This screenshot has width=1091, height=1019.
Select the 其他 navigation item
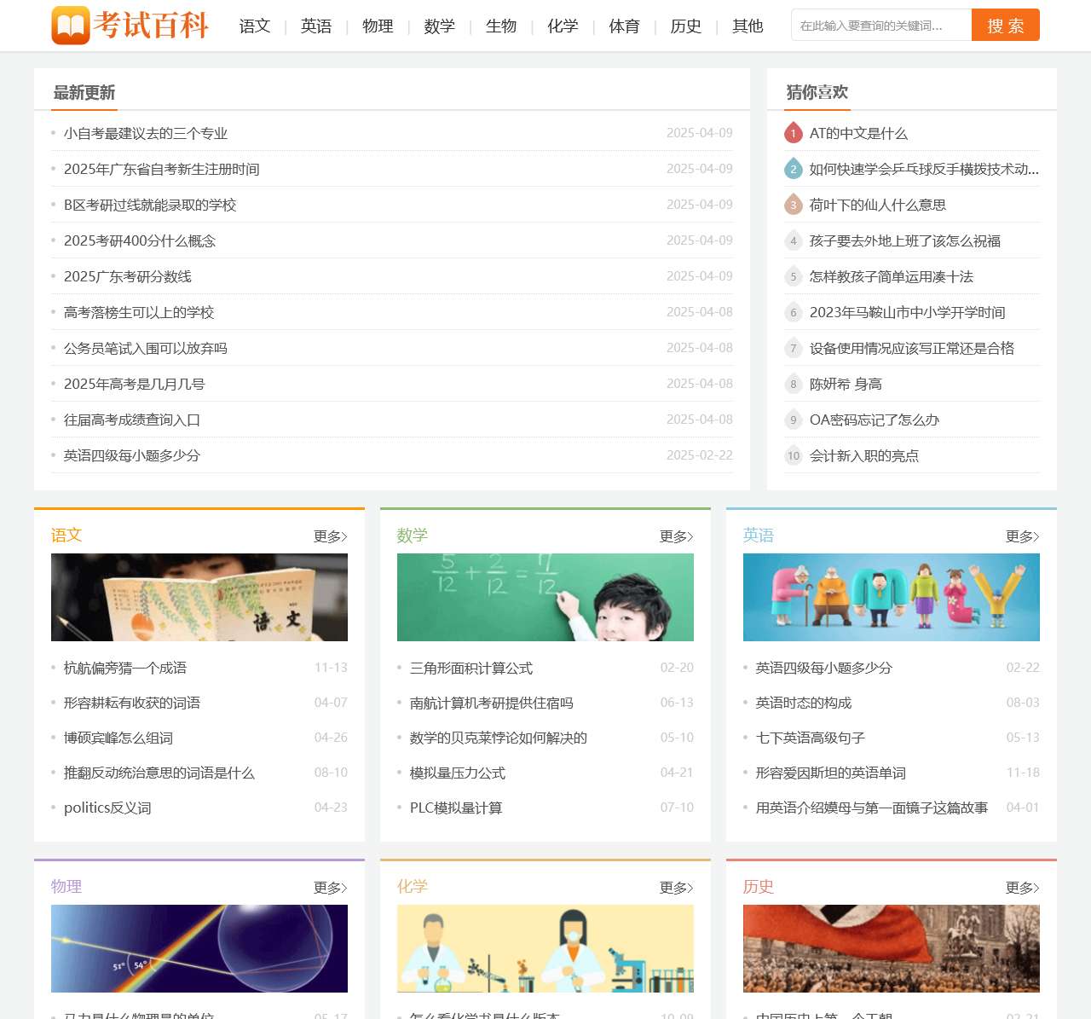tap(747, 26)
